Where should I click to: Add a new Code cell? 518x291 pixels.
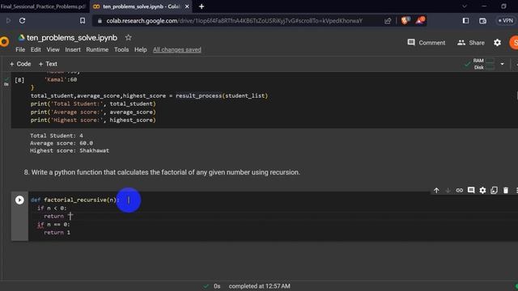tap(20, 64)
